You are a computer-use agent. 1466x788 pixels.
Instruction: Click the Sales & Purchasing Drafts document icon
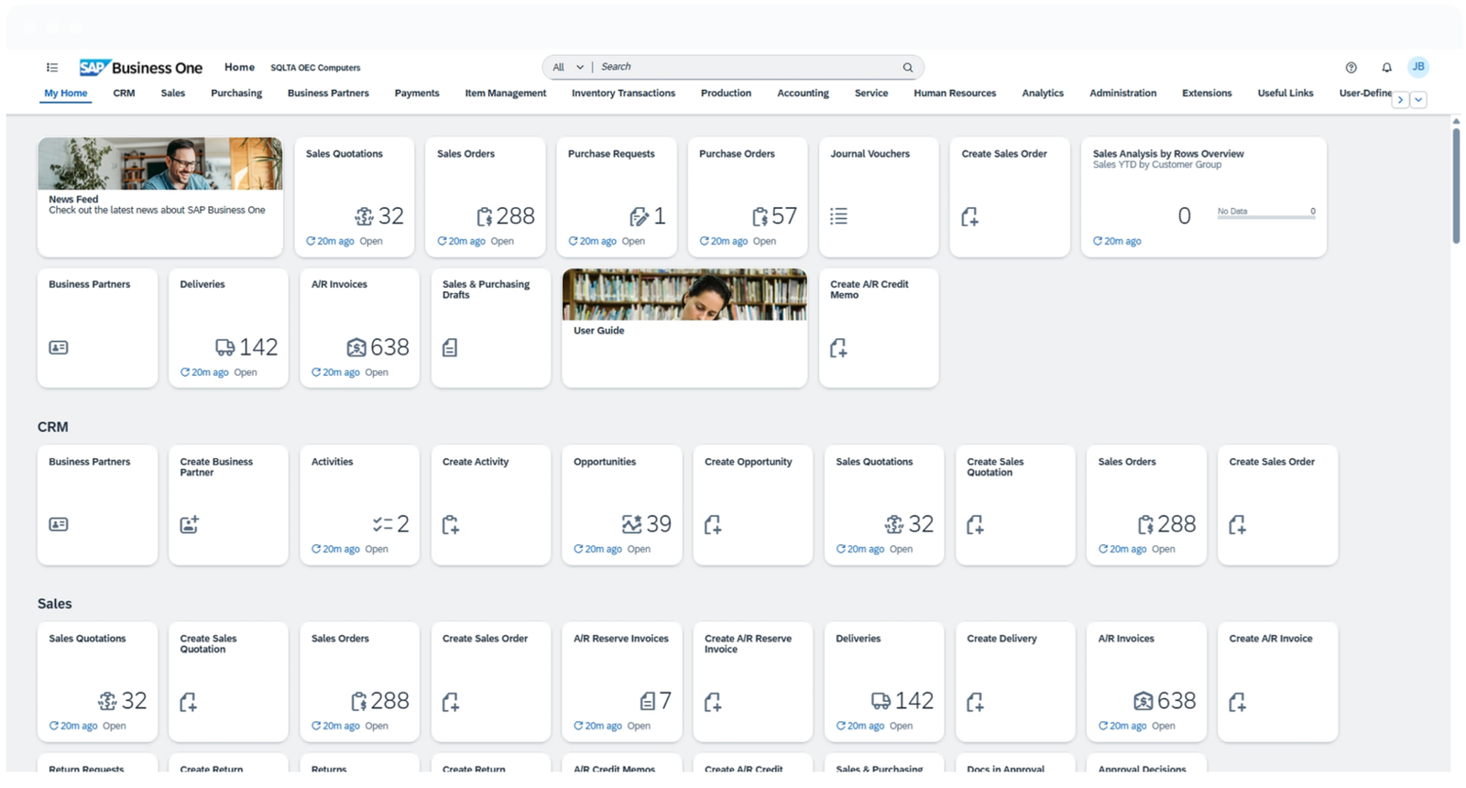point(450,348)
